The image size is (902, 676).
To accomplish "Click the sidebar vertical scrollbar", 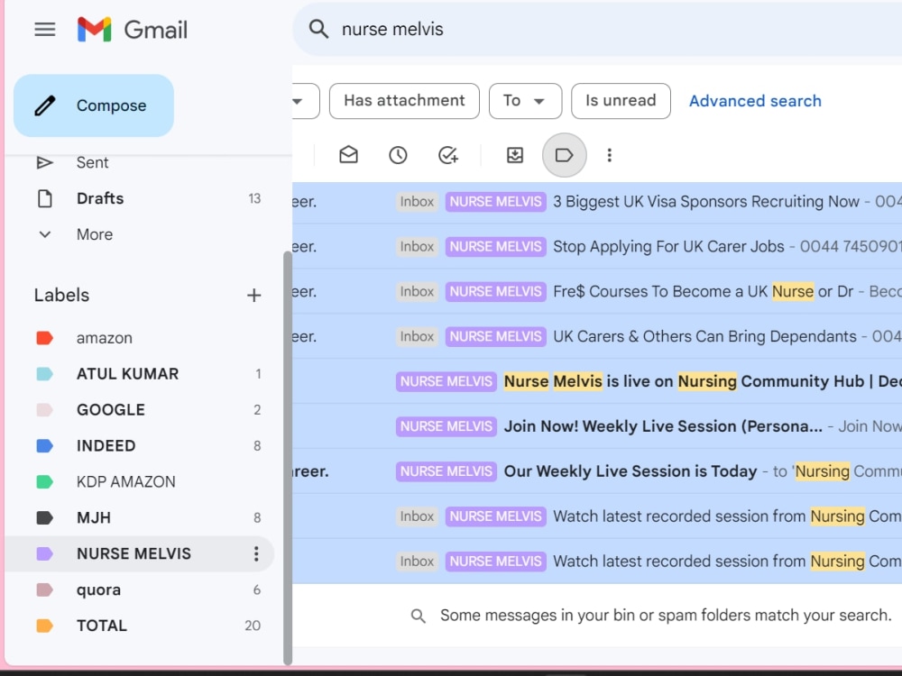I will (x=288, y=458).
